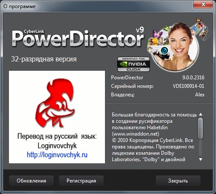The image size is (216, 194).
Task: Click the credits scrollbar thumb
Action: pos(201,128)
